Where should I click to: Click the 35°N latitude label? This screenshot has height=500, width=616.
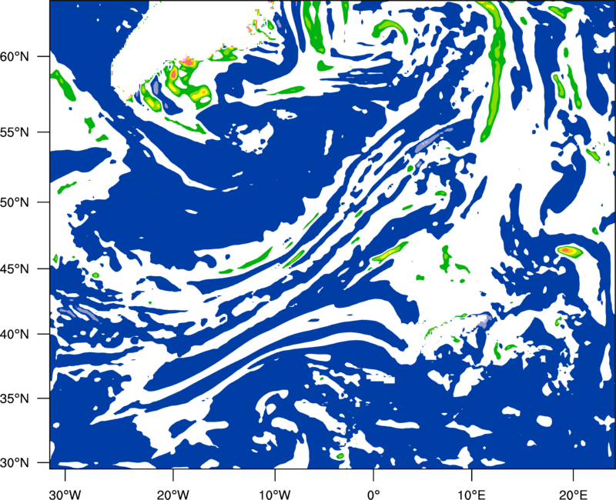15,398
